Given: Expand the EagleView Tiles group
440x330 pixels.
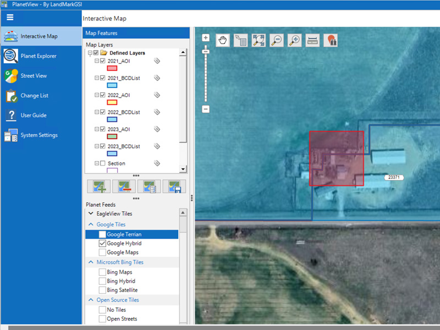Looking at the screenshot, I should pyautogui.click(x=91, y=213).
